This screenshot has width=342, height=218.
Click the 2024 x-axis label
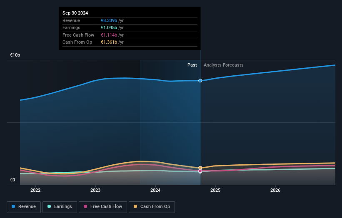tap(155, 191)
